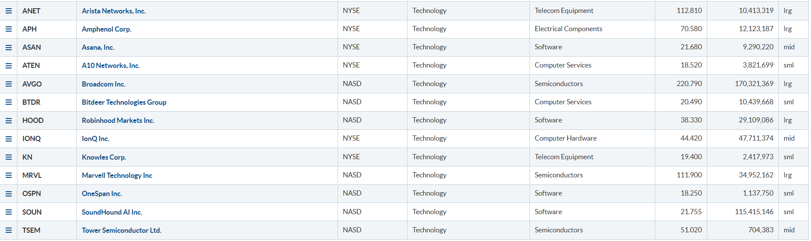The width and height of the screenshot is (811, 241).
Task: Open Broadcom Inc. company link
Action: (x=103, y=84)
